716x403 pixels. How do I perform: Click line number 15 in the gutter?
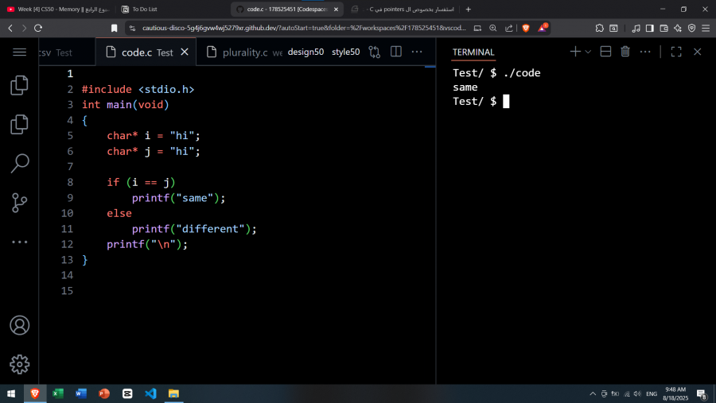pyautogui.click(x=67, y=291)
